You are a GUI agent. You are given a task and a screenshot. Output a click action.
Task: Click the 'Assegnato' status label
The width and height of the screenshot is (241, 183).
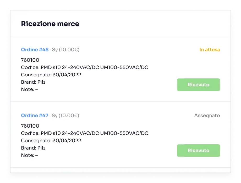[207, 116]
